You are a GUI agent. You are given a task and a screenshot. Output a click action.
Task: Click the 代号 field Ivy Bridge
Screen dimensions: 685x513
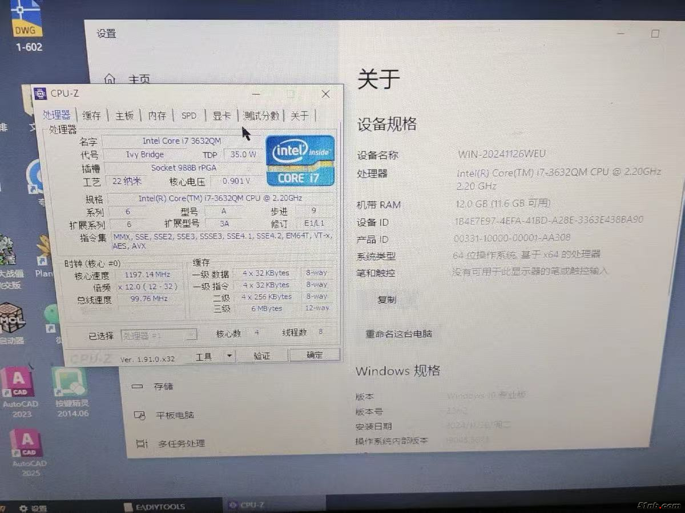(x=145, y=154)
